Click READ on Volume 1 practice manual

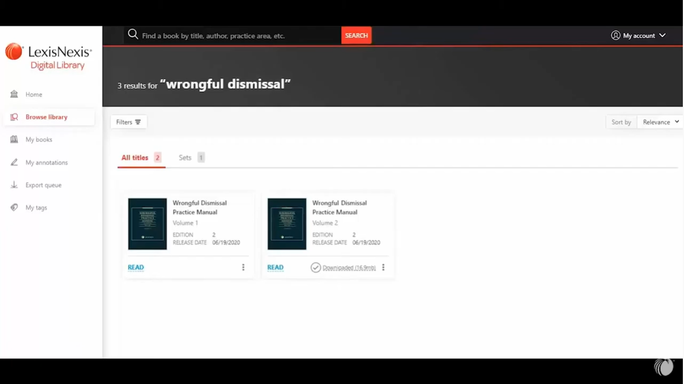(x=136, y=267)
